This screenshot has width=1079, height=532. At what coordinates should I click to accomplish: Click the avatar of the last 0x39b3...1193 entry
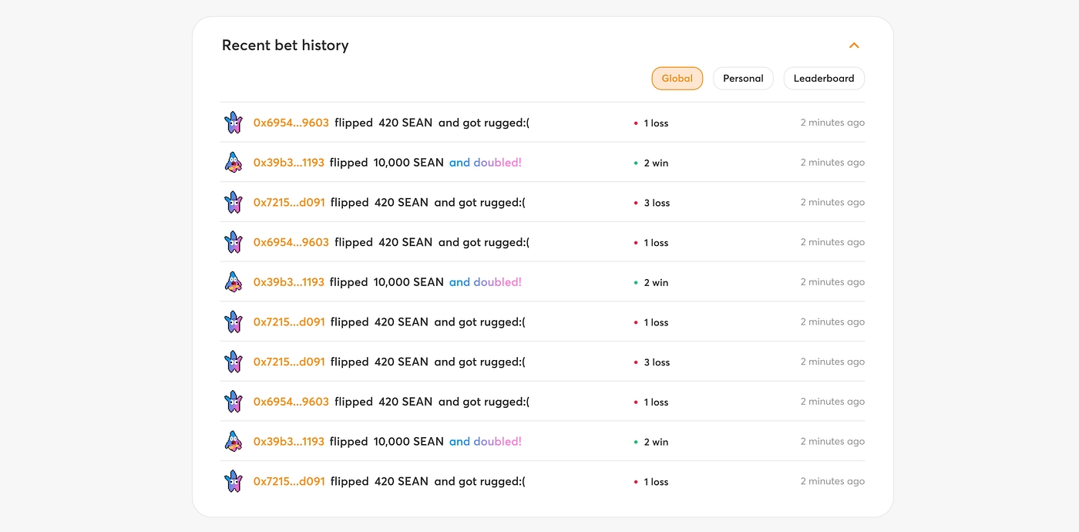(x=233, y=442)
